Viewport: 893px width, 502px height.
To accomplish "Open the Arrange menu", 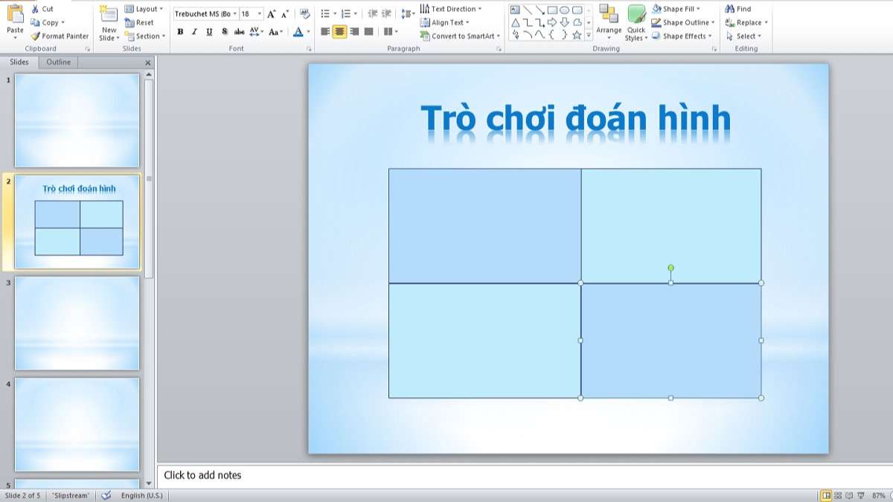I will [x=609, y=22].
